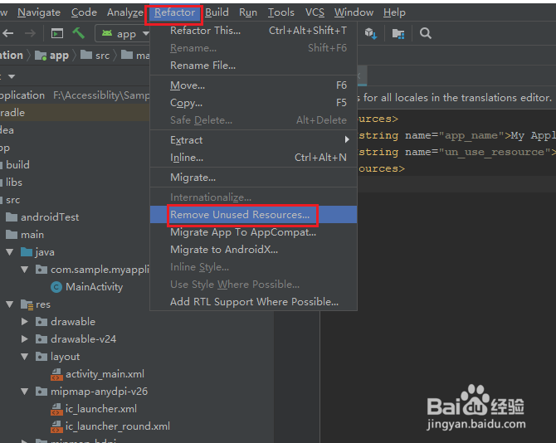Expand the drawable-v24 folder arrow
556x443 pixels.
(24, 338)
